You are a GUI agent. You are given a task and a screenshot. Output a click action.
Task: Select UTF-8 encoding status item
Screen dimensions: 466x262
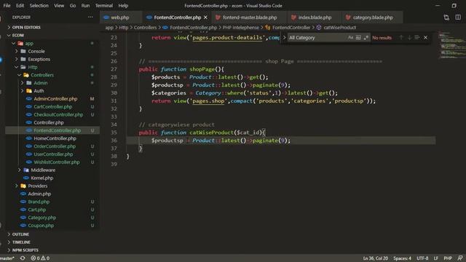pyautogui.click(x=422, y=258)
